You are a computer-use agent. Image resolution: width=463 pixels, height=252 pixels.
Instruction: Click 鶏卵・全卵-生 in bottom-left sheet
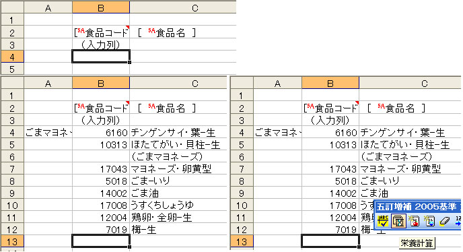coord(162,217)
